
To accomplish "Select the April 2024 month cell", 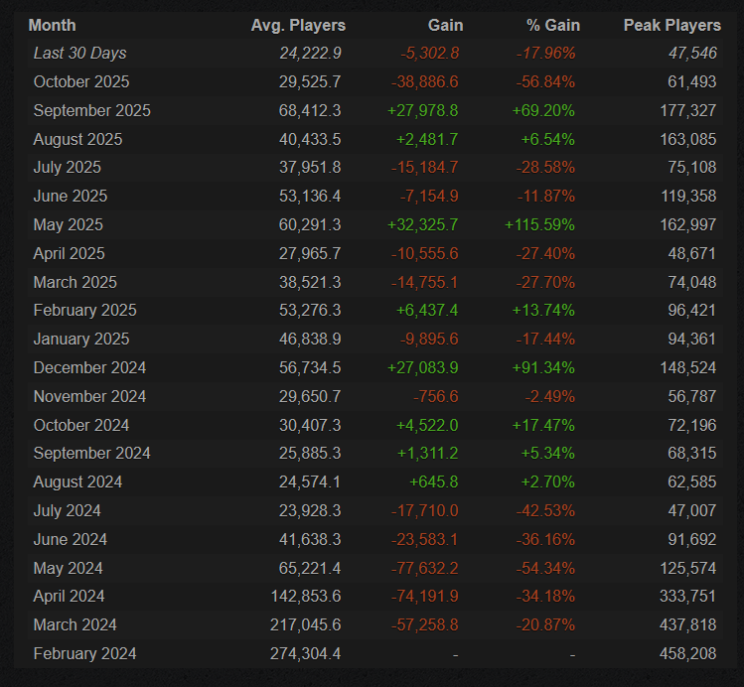I will coord(69,596).
